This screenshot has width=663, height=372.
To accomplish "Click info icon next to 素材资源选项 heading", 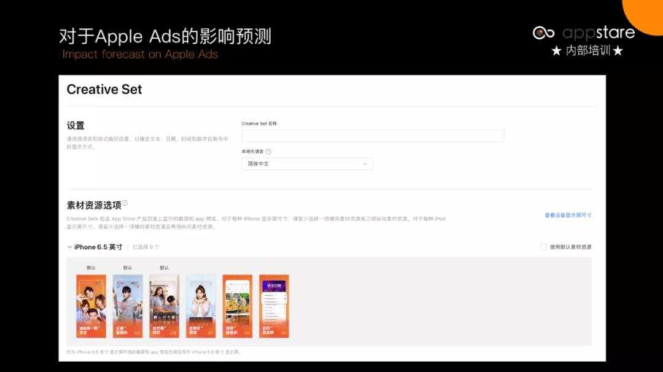I will (125, 203).
